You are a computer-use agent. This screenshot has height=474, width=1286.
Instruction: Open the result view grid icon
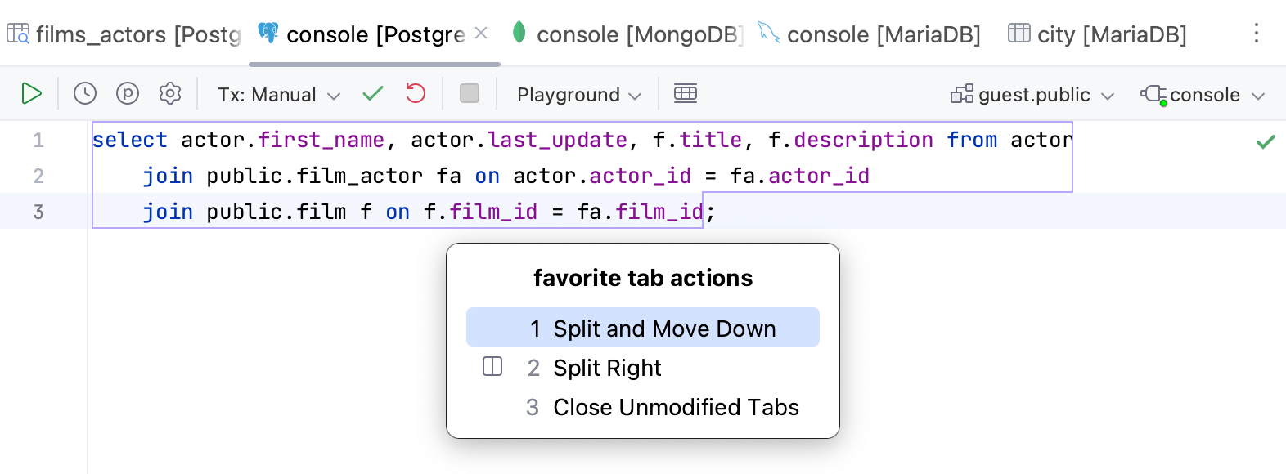tap(686, 93)
